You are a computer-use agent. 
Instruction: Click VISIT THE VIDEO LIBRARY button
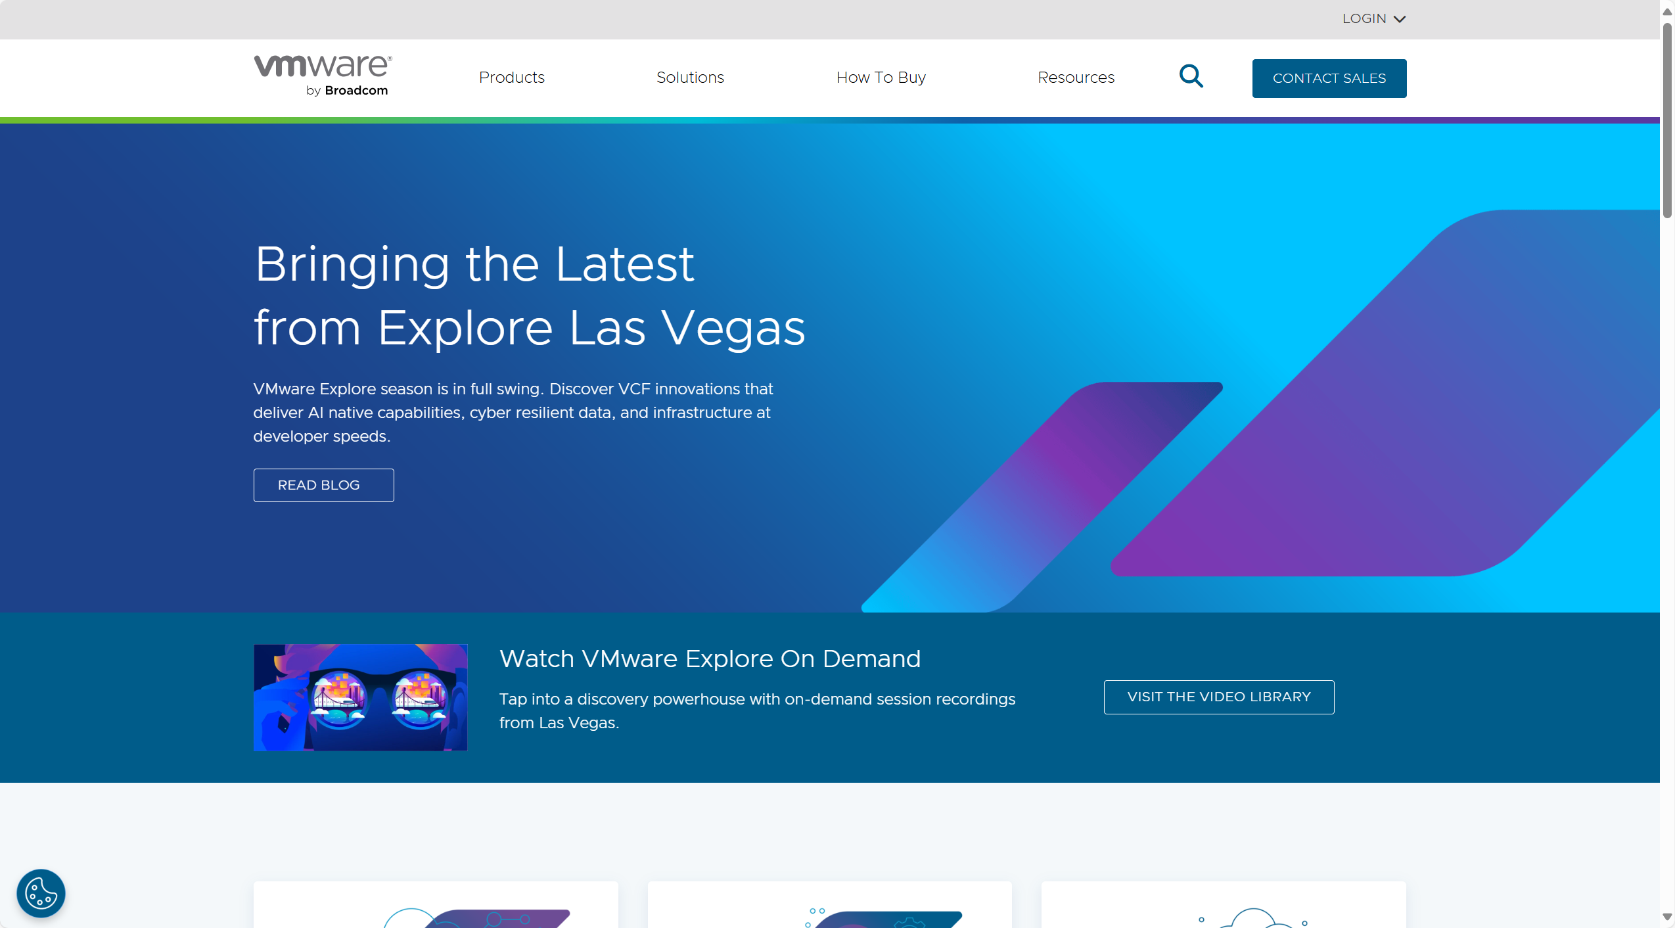pyautogui.click(x=1218, y=697)
